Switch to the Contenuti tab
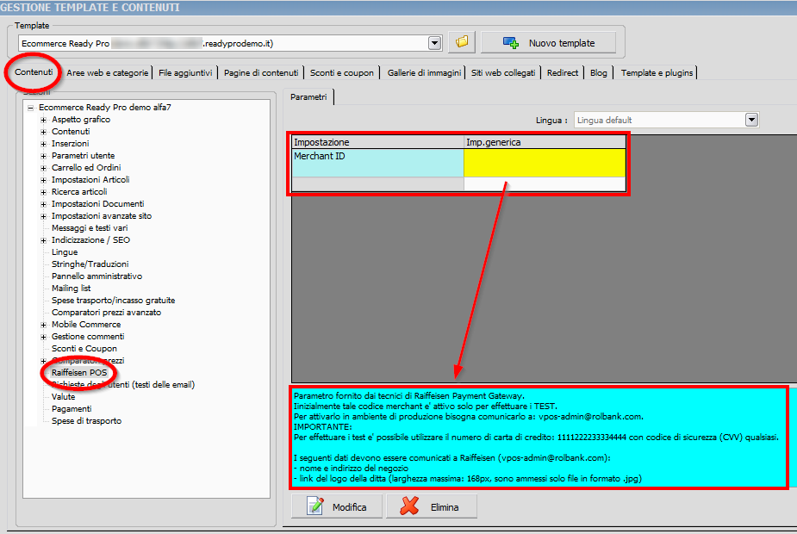 (34, 72)
